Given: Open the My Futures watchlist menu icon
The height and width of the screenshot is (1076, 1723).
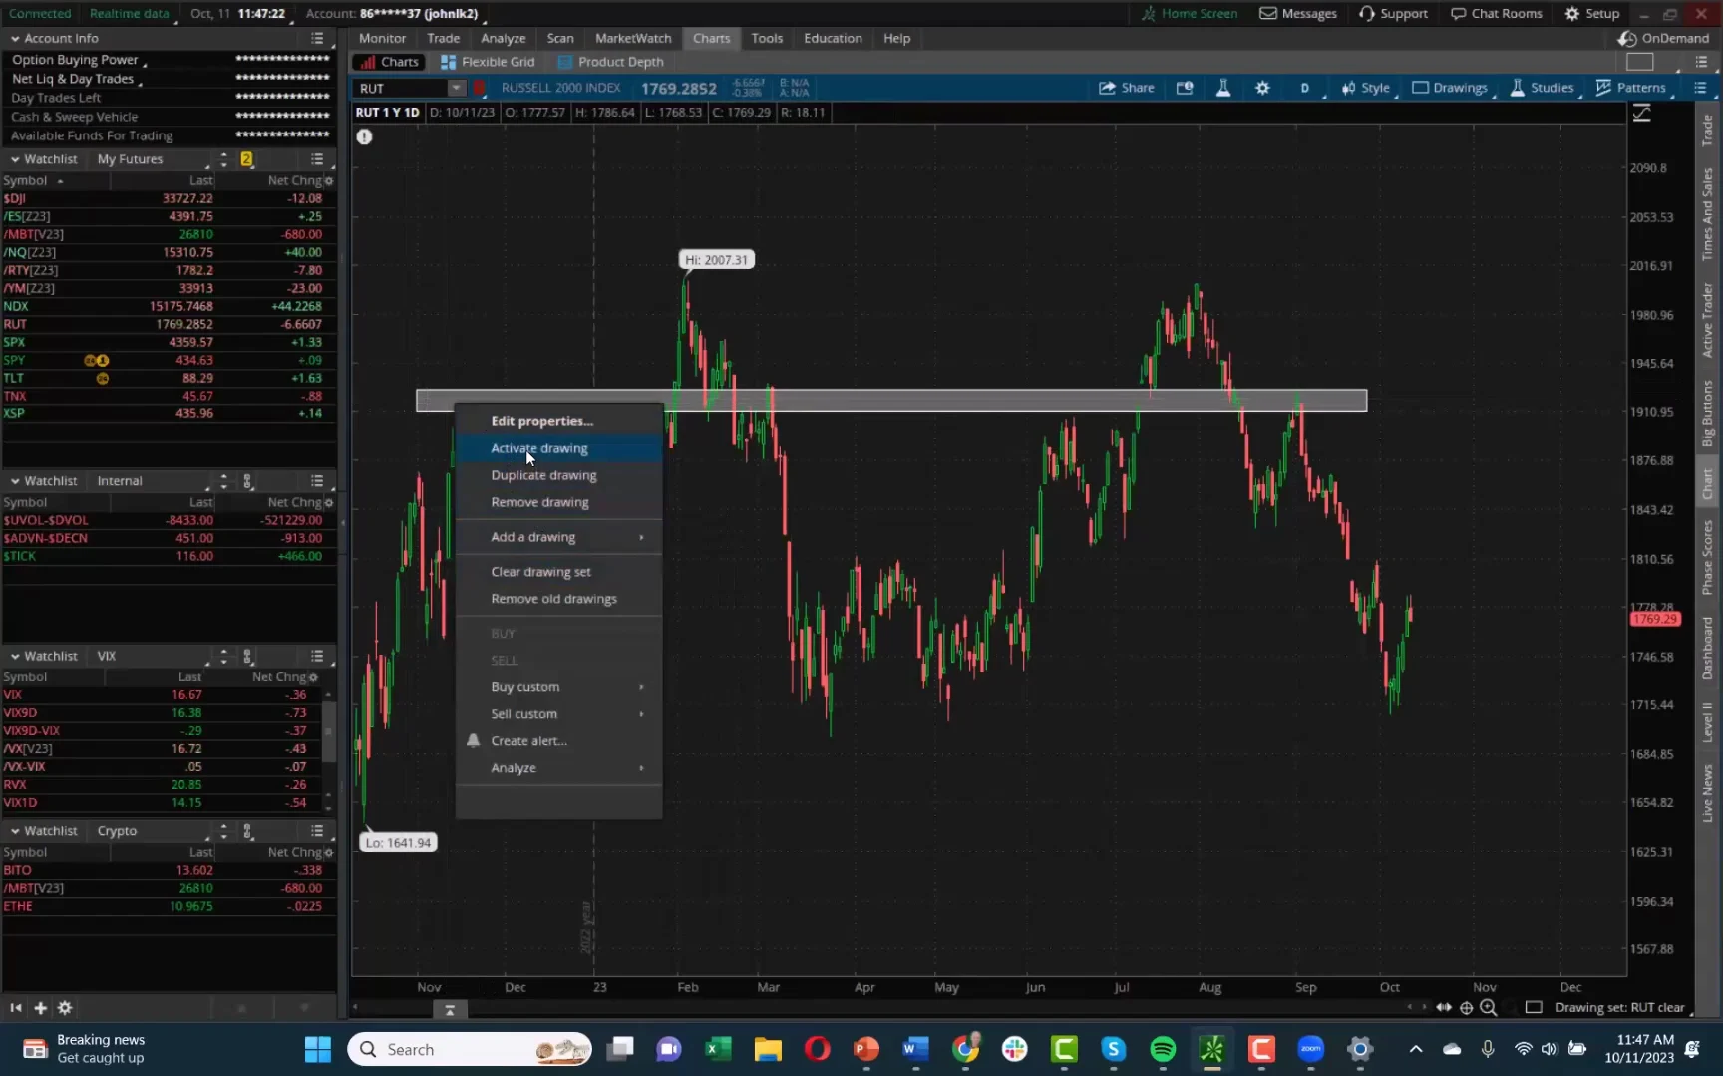Looking at the screenshot, I should point(317,159).
